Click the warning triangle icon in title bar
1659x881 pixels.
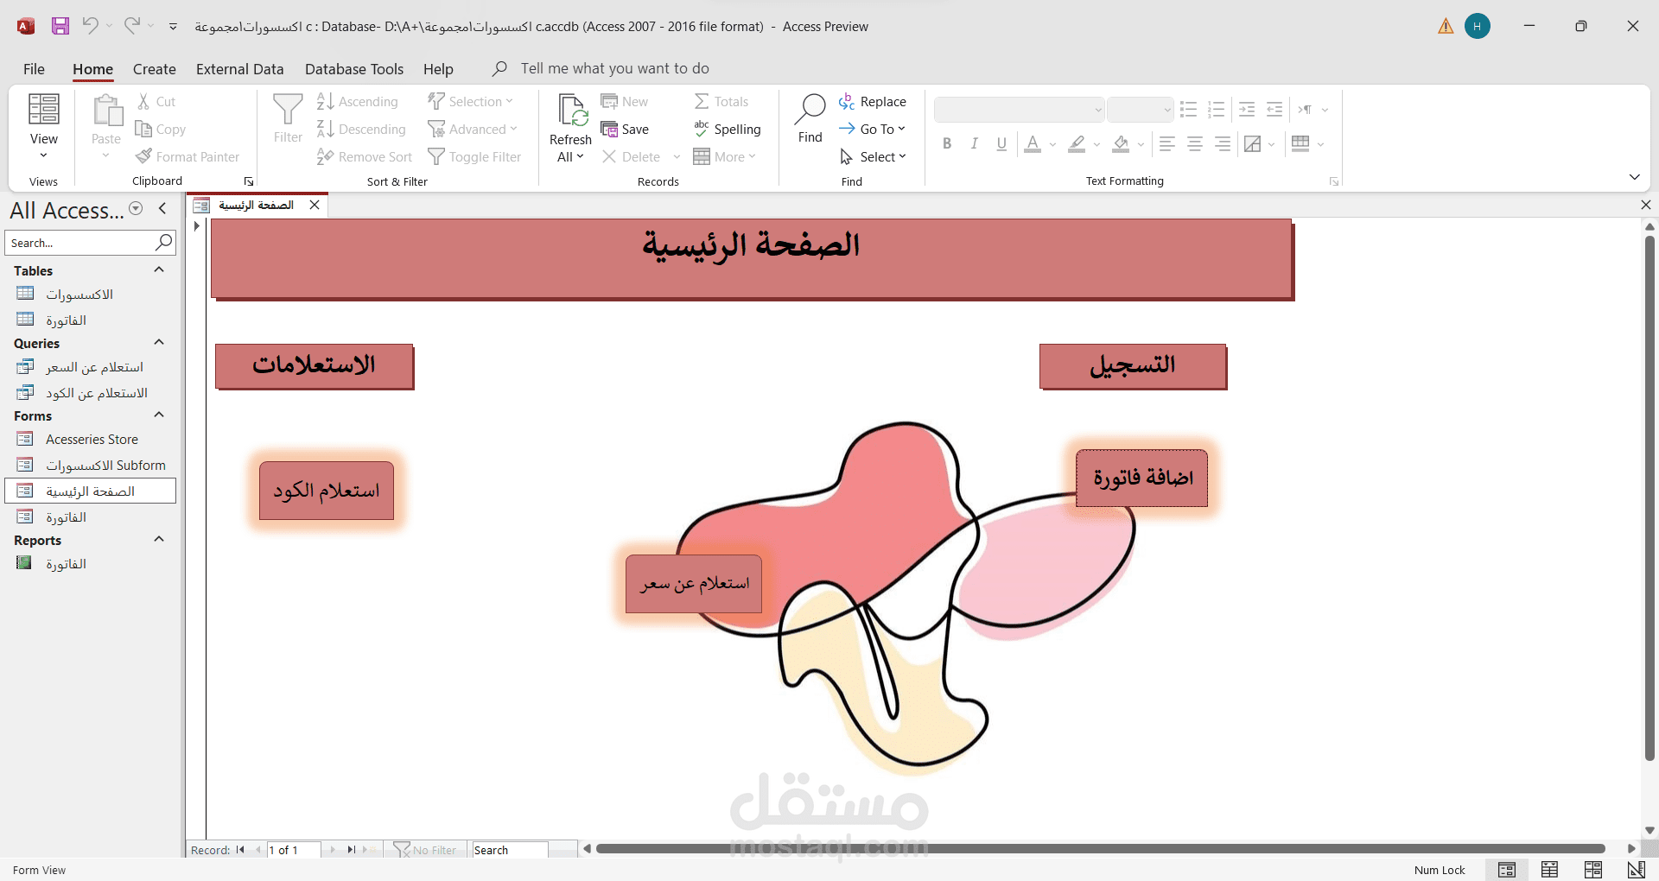click(1446, 27)
